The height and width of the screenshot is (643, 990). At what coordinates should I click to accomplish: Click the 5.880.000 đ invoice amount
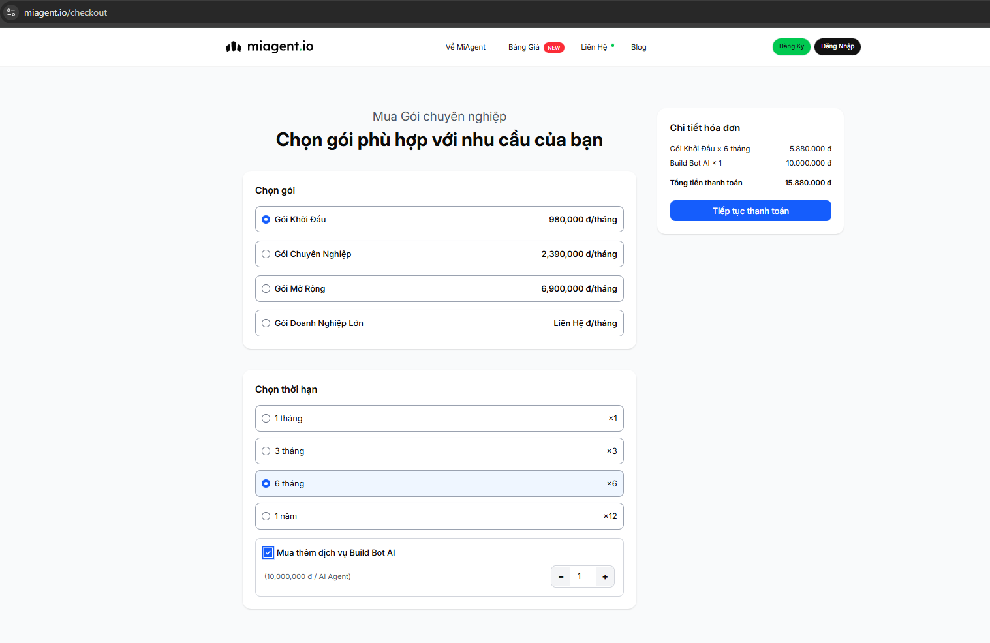coord(811,149)
